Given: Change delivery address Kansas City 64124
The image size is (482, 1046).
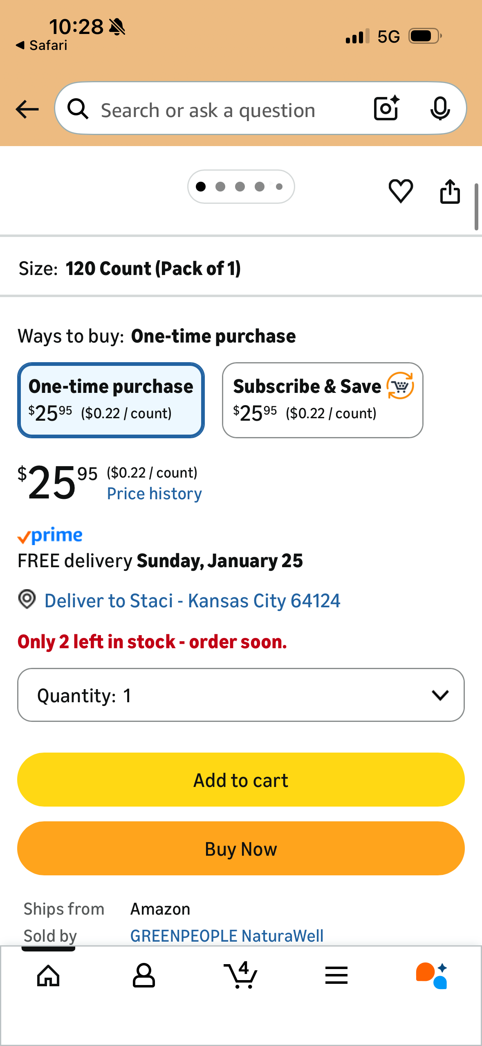Looking at the screenshot, I should (192, 601).
